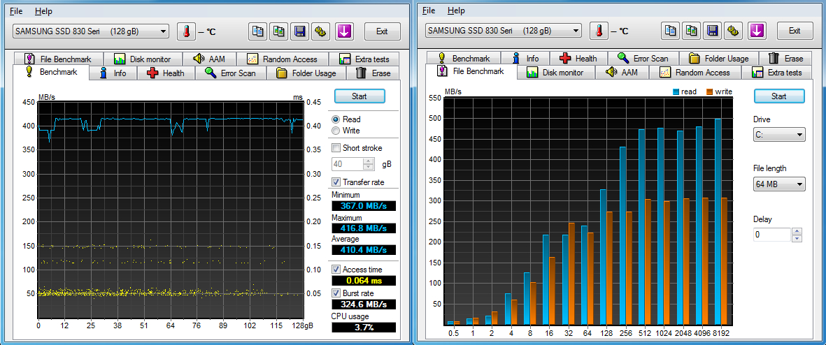The height and width of the screenshot is (345, 826).
Task: Open the File length 64 MB dropdown
Action: click(x=779, y=184)
